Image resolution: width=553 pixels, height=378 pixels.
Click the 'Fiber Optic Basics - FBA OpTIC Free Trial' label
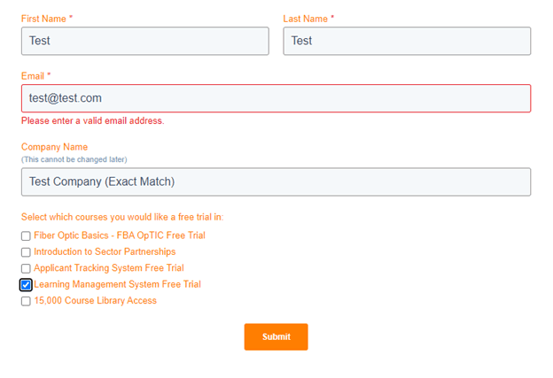point(120,235)
